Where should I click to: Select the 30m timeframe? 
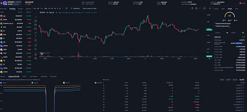coord(46,8)
